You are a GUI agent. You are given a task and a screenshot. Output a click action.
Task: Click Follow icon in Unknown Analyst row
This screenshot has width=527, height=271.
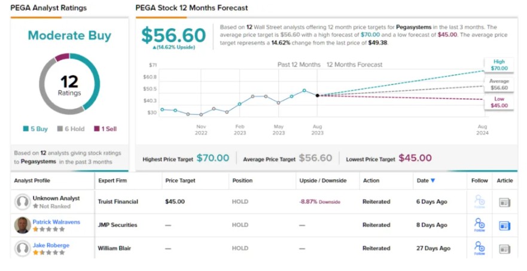click(x=479, y=202)
